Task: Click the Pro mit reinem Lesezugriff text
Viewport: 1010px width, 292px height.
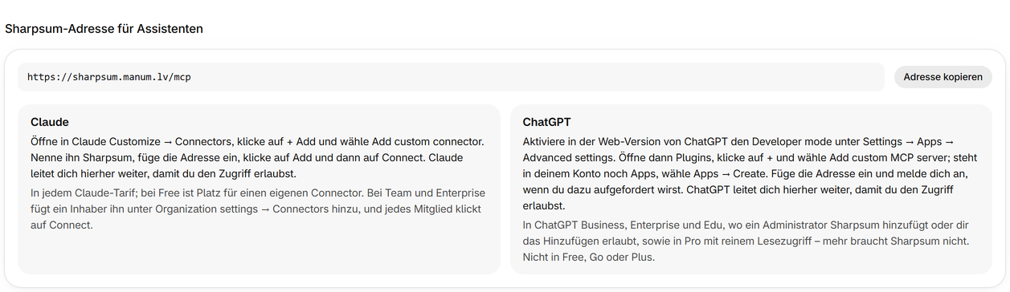Action: (807, 241)
